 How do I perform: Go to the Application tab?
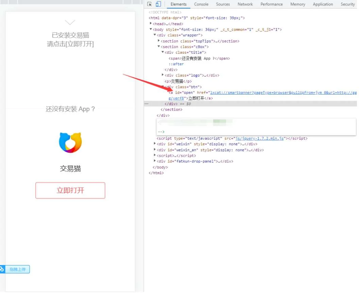tap(323, 4)
